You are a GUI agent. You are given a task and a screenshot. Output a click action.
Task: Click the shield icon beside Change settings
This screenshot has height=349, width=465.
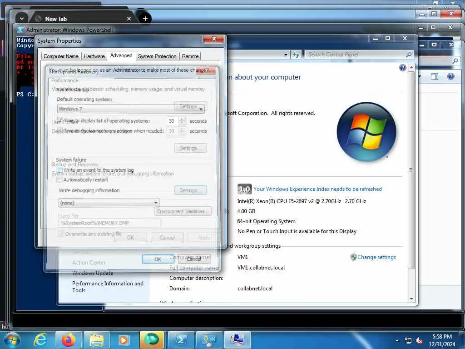[x=353, y=257]
